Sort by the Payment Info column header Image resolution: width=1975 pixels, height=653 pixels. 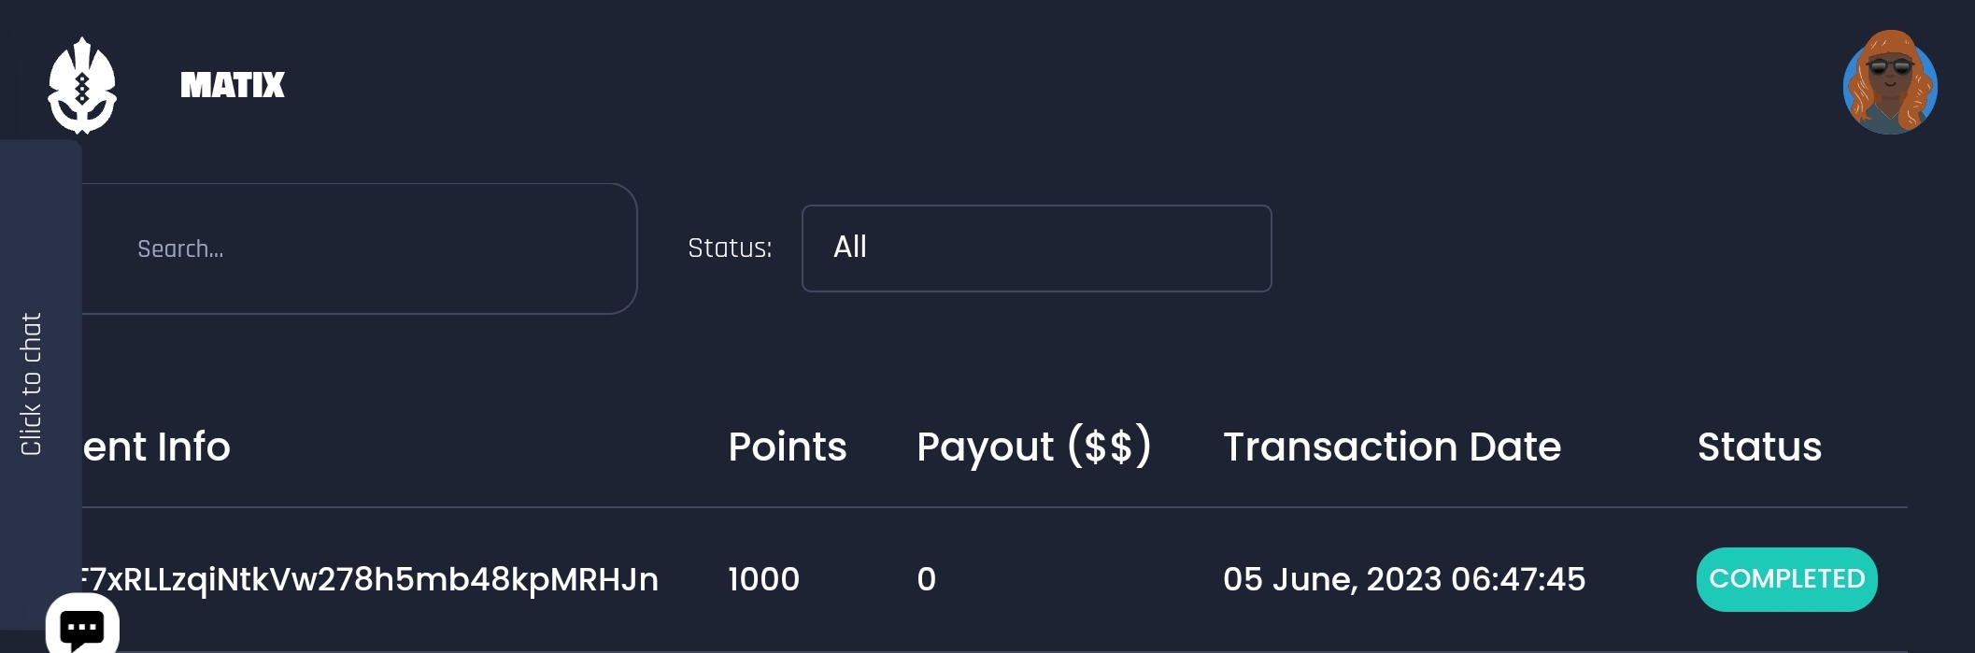pos(157,447)
